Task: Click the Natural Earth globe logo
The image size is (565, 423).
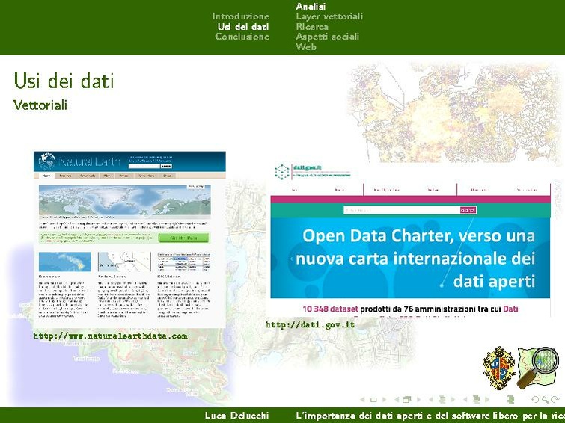Action: [x=47, y=161]
